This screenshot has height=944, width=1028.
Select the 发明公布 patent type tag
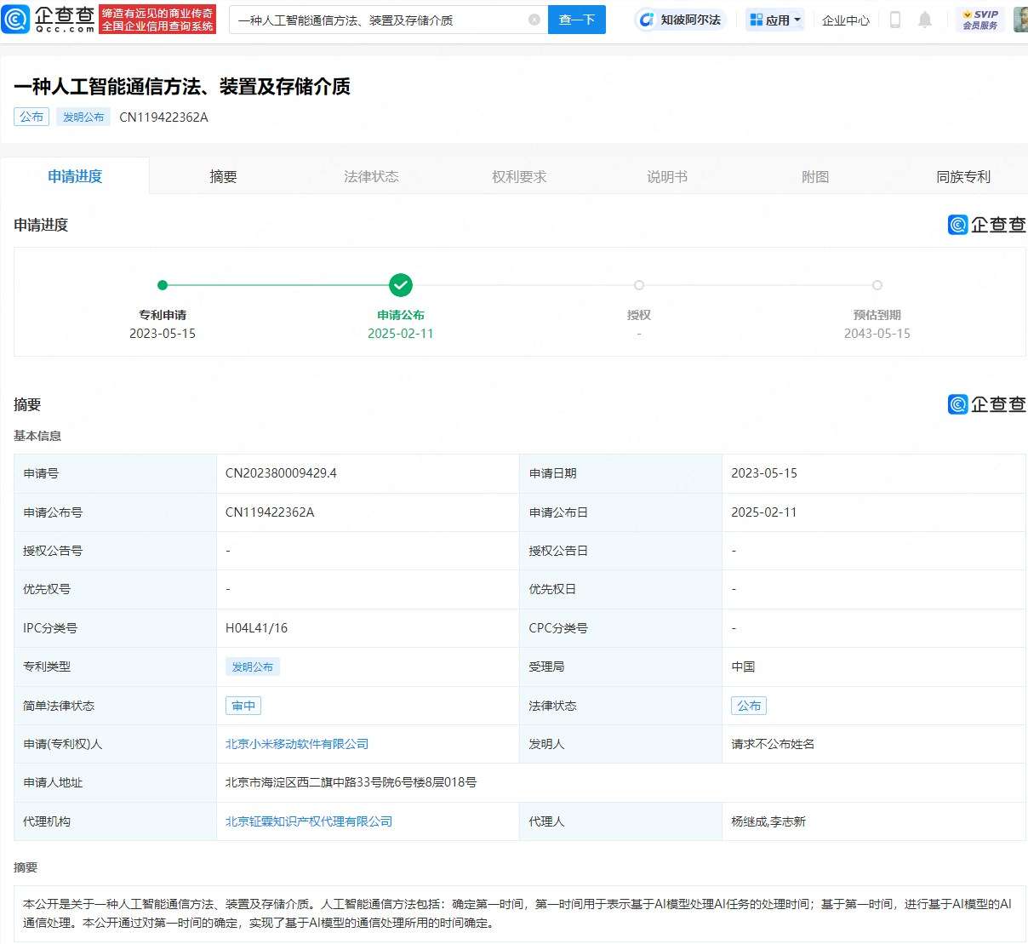(253, 667)
